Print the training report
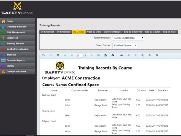This screenshot has width=181, height=136. [121, 55]
